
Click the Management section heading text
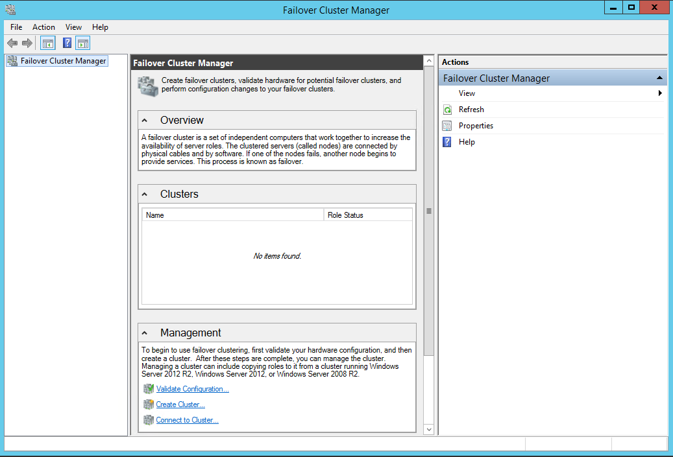point(191,333)
